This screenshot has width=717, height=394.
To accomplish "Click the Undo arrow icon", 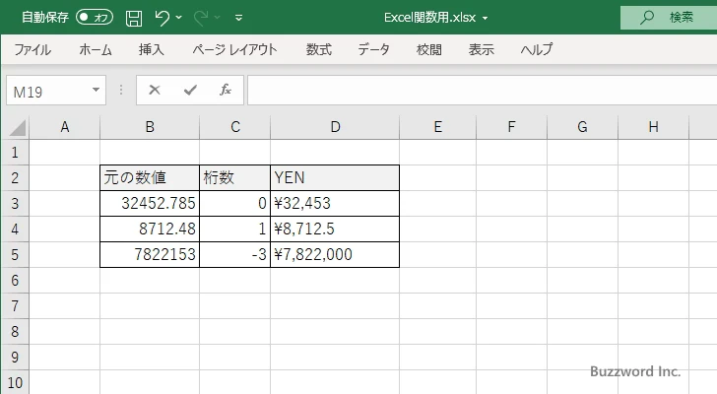I will pyautogui.click(x=163, y=18).
